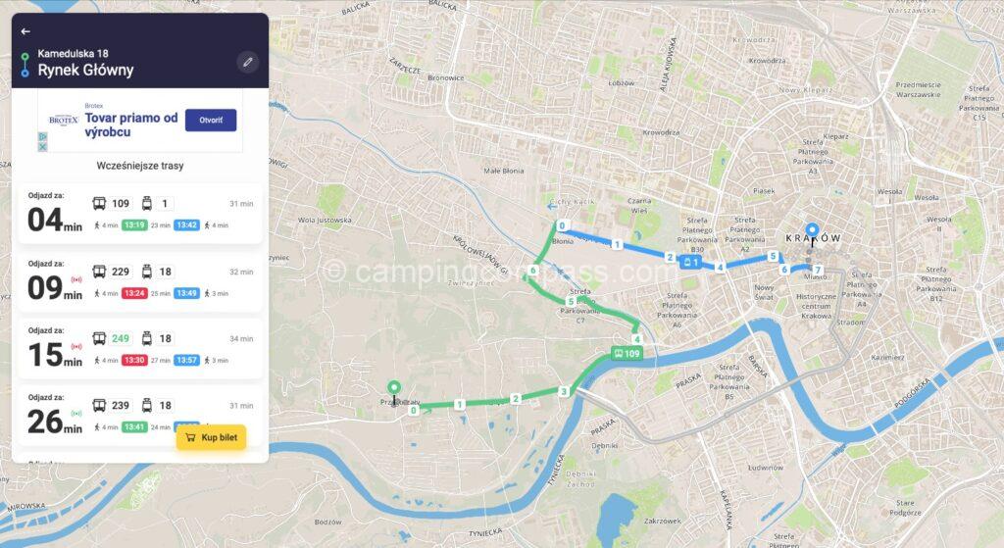
Task: Select the green bus 109 map label
Action: click(x=627, y=353)
